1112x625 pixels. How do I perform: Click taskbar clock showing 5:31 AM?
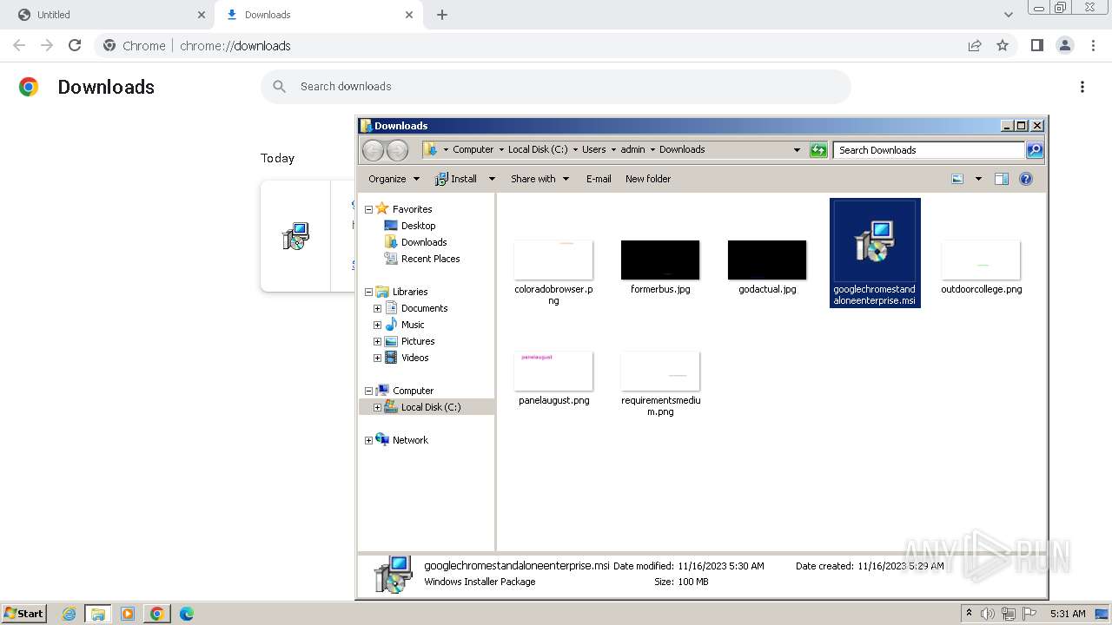[1068, 614]
